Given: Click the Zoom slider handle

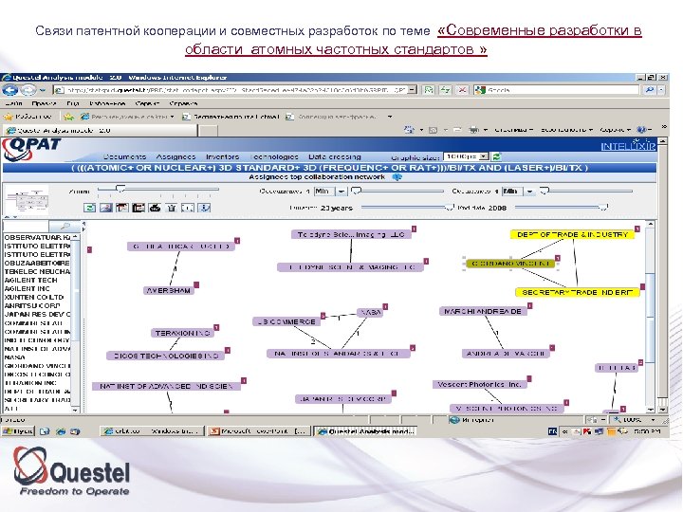Looking at the screenshot, I should 120,189.
